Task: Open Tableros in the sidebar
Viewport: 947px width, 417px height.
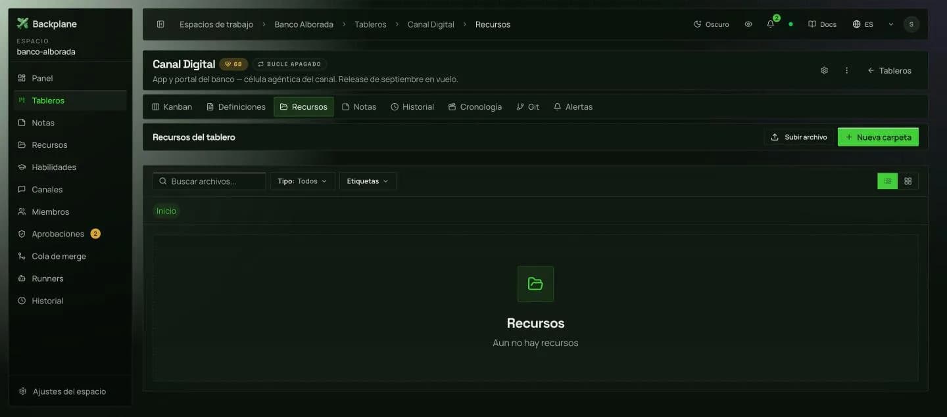Action: coord(70,100)
